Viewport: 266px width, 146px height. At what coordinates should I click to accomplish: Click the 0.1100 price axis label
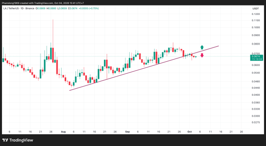coord(256,20)
